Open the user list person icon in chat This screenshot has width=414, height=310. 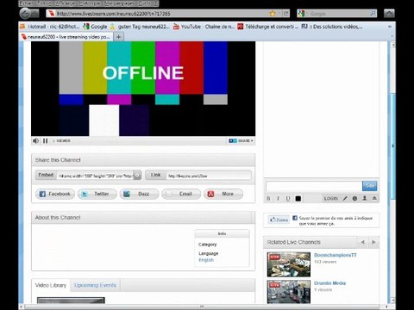click(x=365, y=198)
